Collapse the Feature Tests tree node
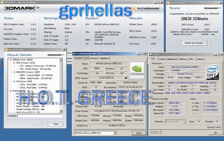Screen dimensions: 224x141 pos(10,91)
